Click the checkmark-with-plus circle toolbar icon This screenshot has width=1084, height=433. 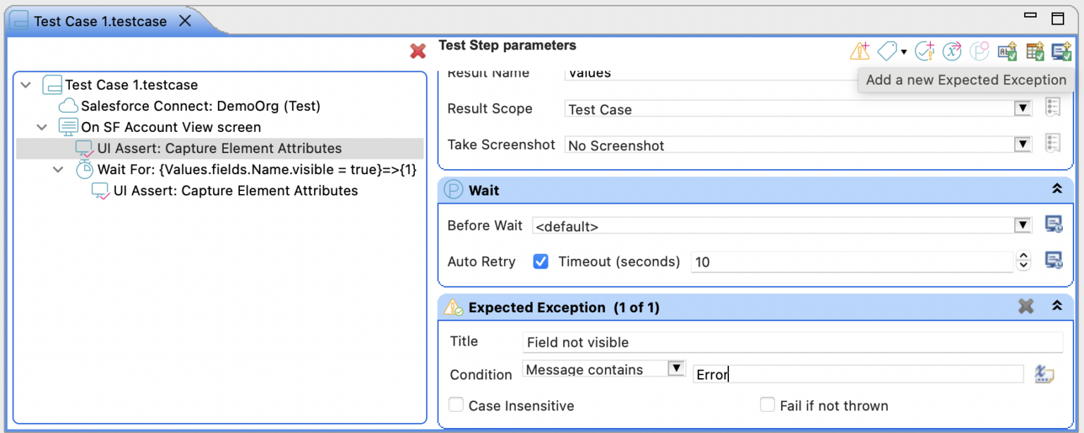(925, 51)
